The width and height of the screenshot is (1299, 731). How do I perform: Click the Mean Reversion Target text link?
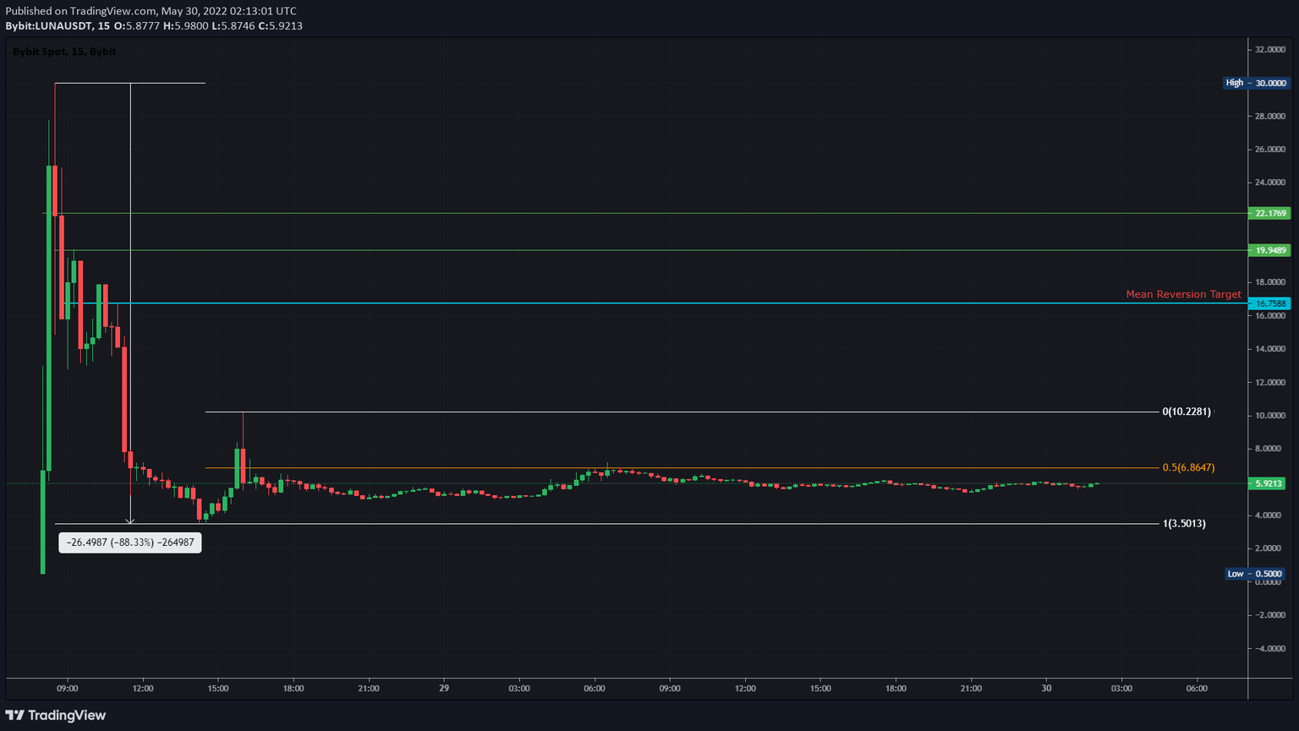click(x=1183, y=294)
